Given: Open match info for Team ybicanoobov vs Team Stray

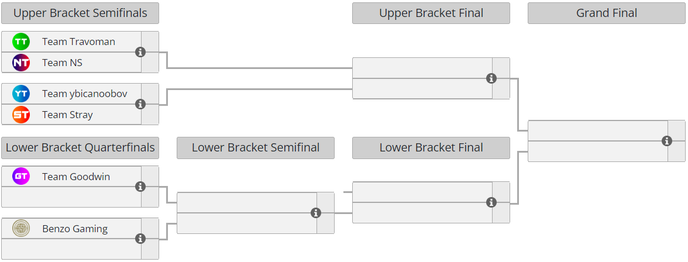Looking at the screenshot, I should [x=140, y=104].
